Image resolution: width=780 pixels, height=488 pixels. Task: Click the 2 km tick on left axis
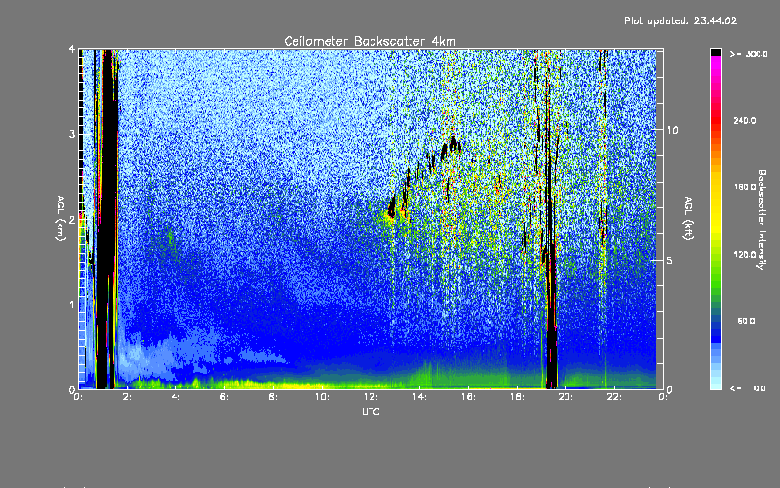point(72,220)
